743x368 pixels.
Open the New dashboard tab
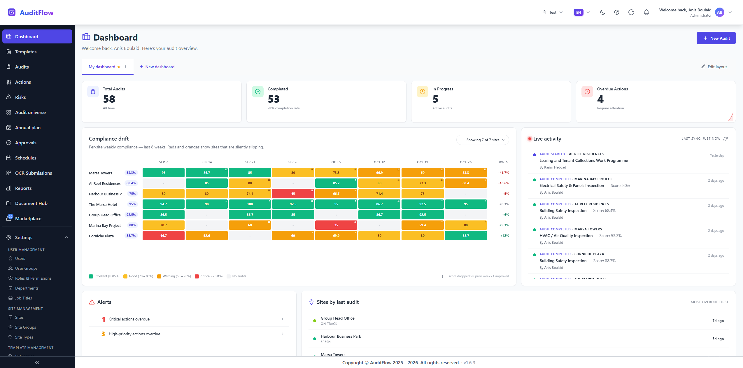click(x=157, y=67)
